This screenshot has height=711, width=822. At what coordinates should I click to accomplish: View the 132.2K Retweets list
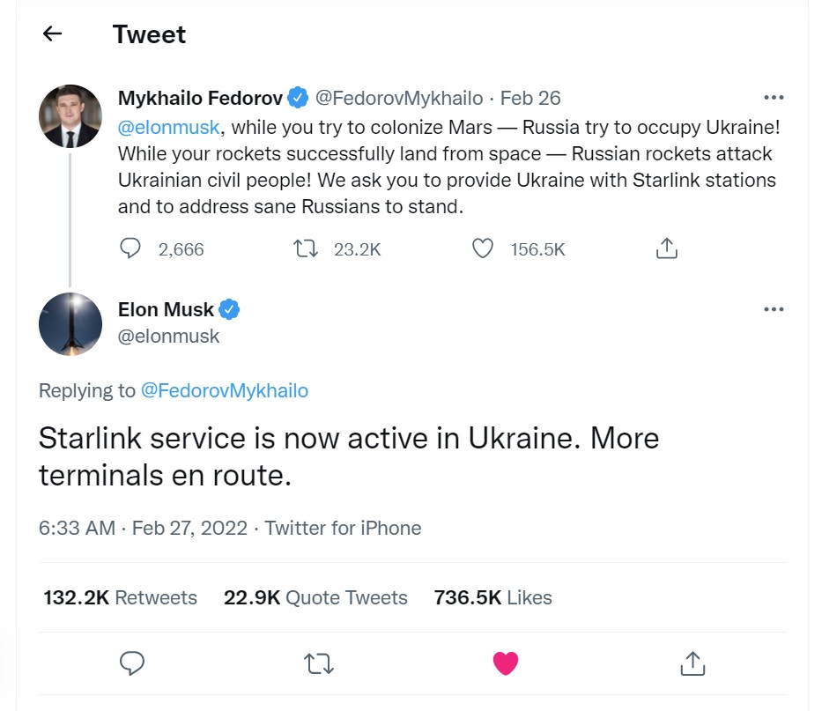click(120, 597)
